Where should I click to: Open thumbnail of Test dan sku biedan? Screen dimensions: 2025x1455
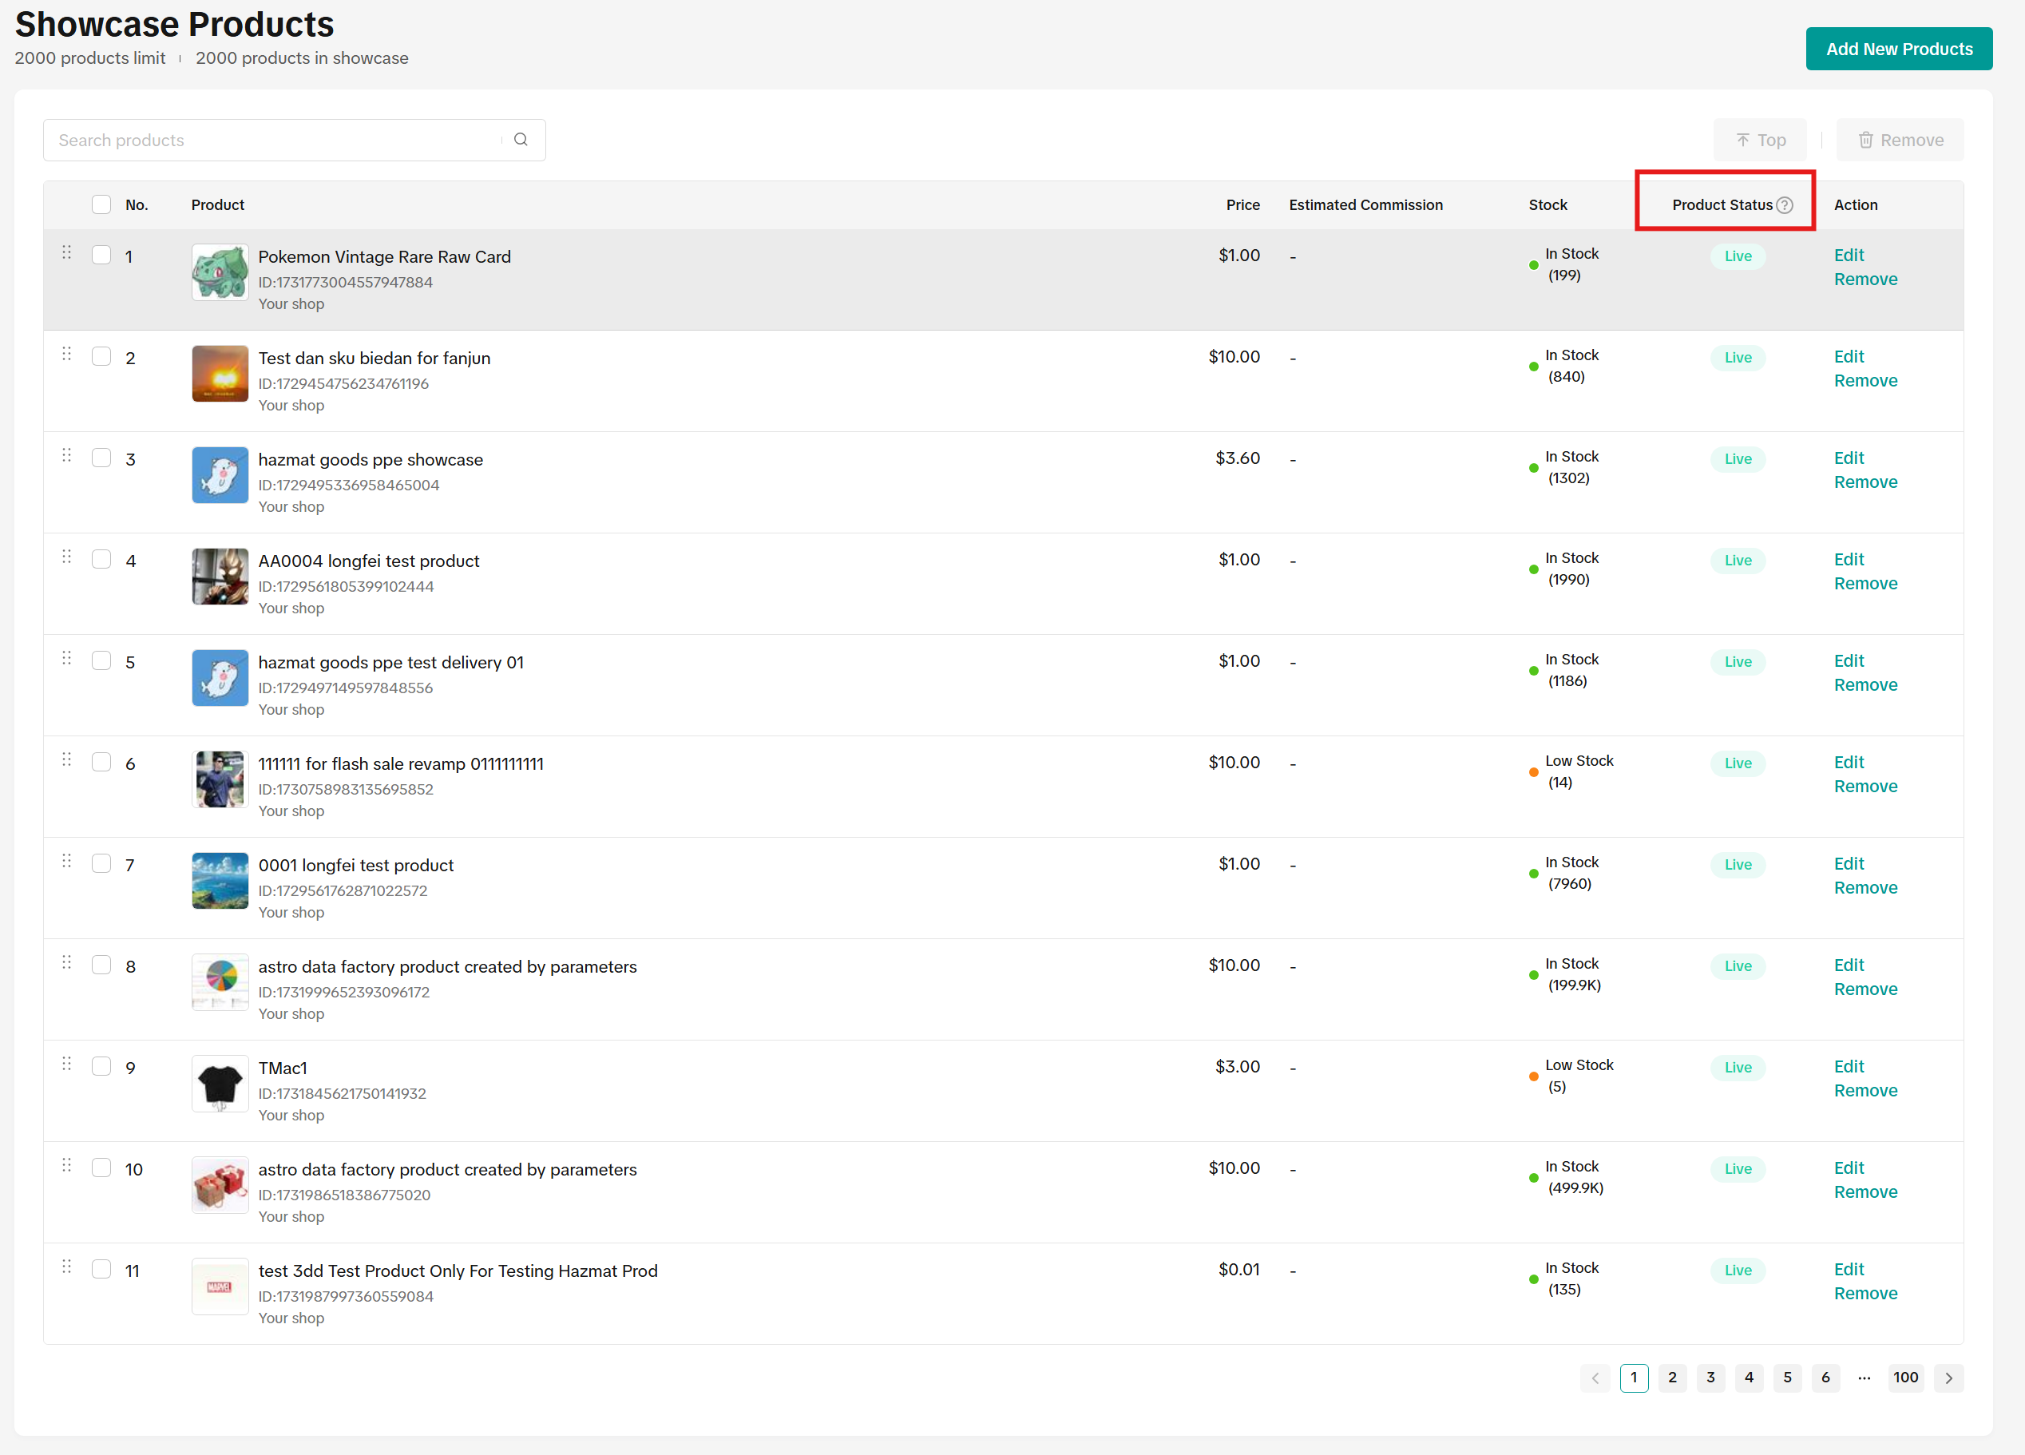[220, 374]
